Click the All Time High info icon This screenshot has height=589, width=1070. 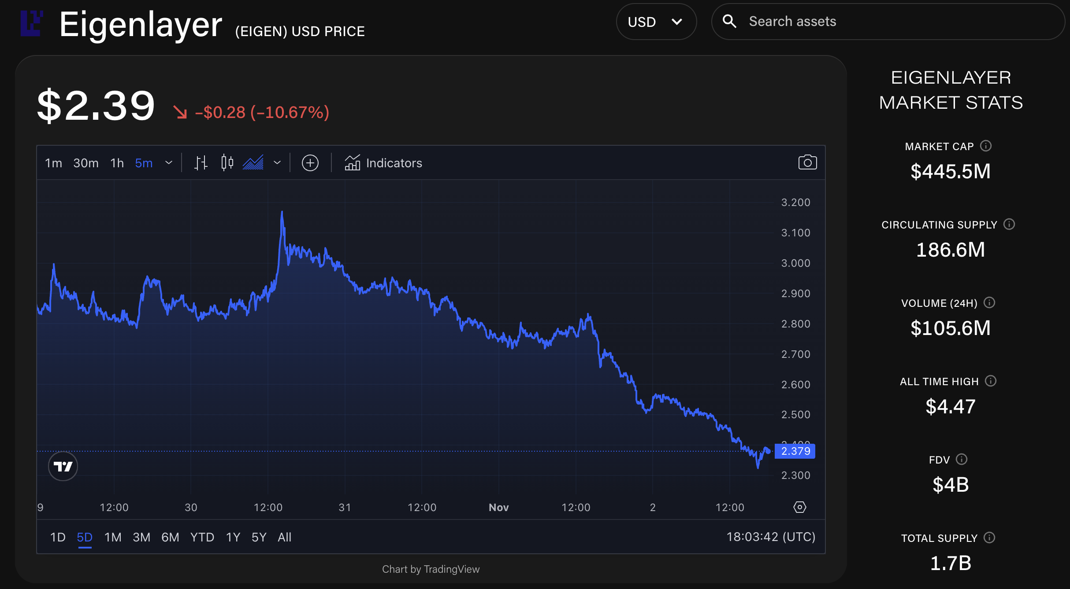991,381
